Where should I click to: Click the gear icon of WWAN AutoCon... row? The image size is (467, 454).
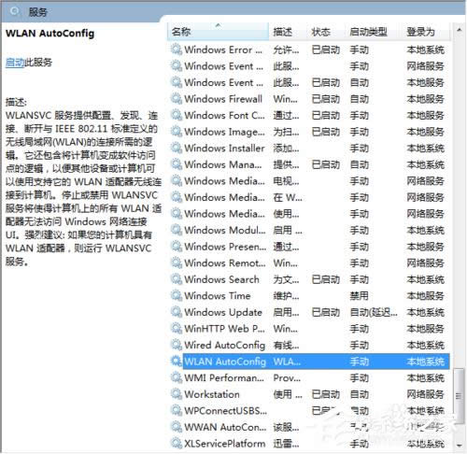pos(177,427)
